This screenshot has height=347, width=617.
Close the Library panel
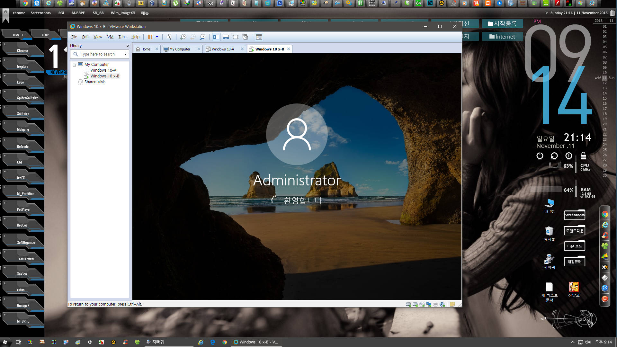[x=128, y=46]
